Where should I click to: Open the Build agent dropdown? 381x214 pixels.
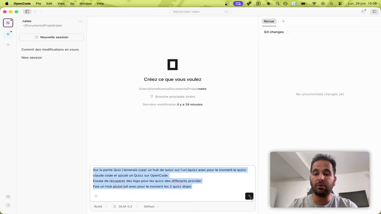[101, 206]
